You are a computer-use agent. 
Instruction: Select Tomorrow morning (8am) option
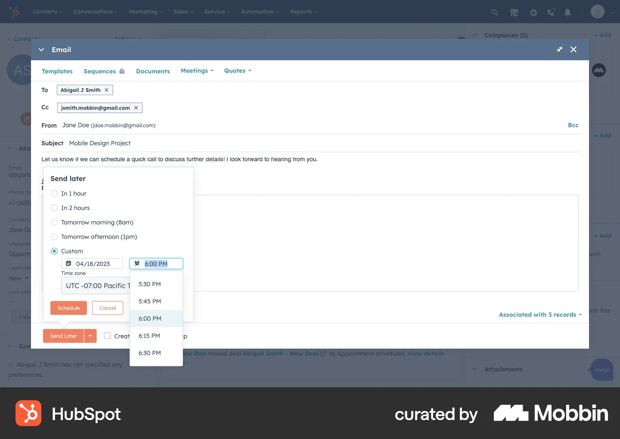(x=54, y=223)
